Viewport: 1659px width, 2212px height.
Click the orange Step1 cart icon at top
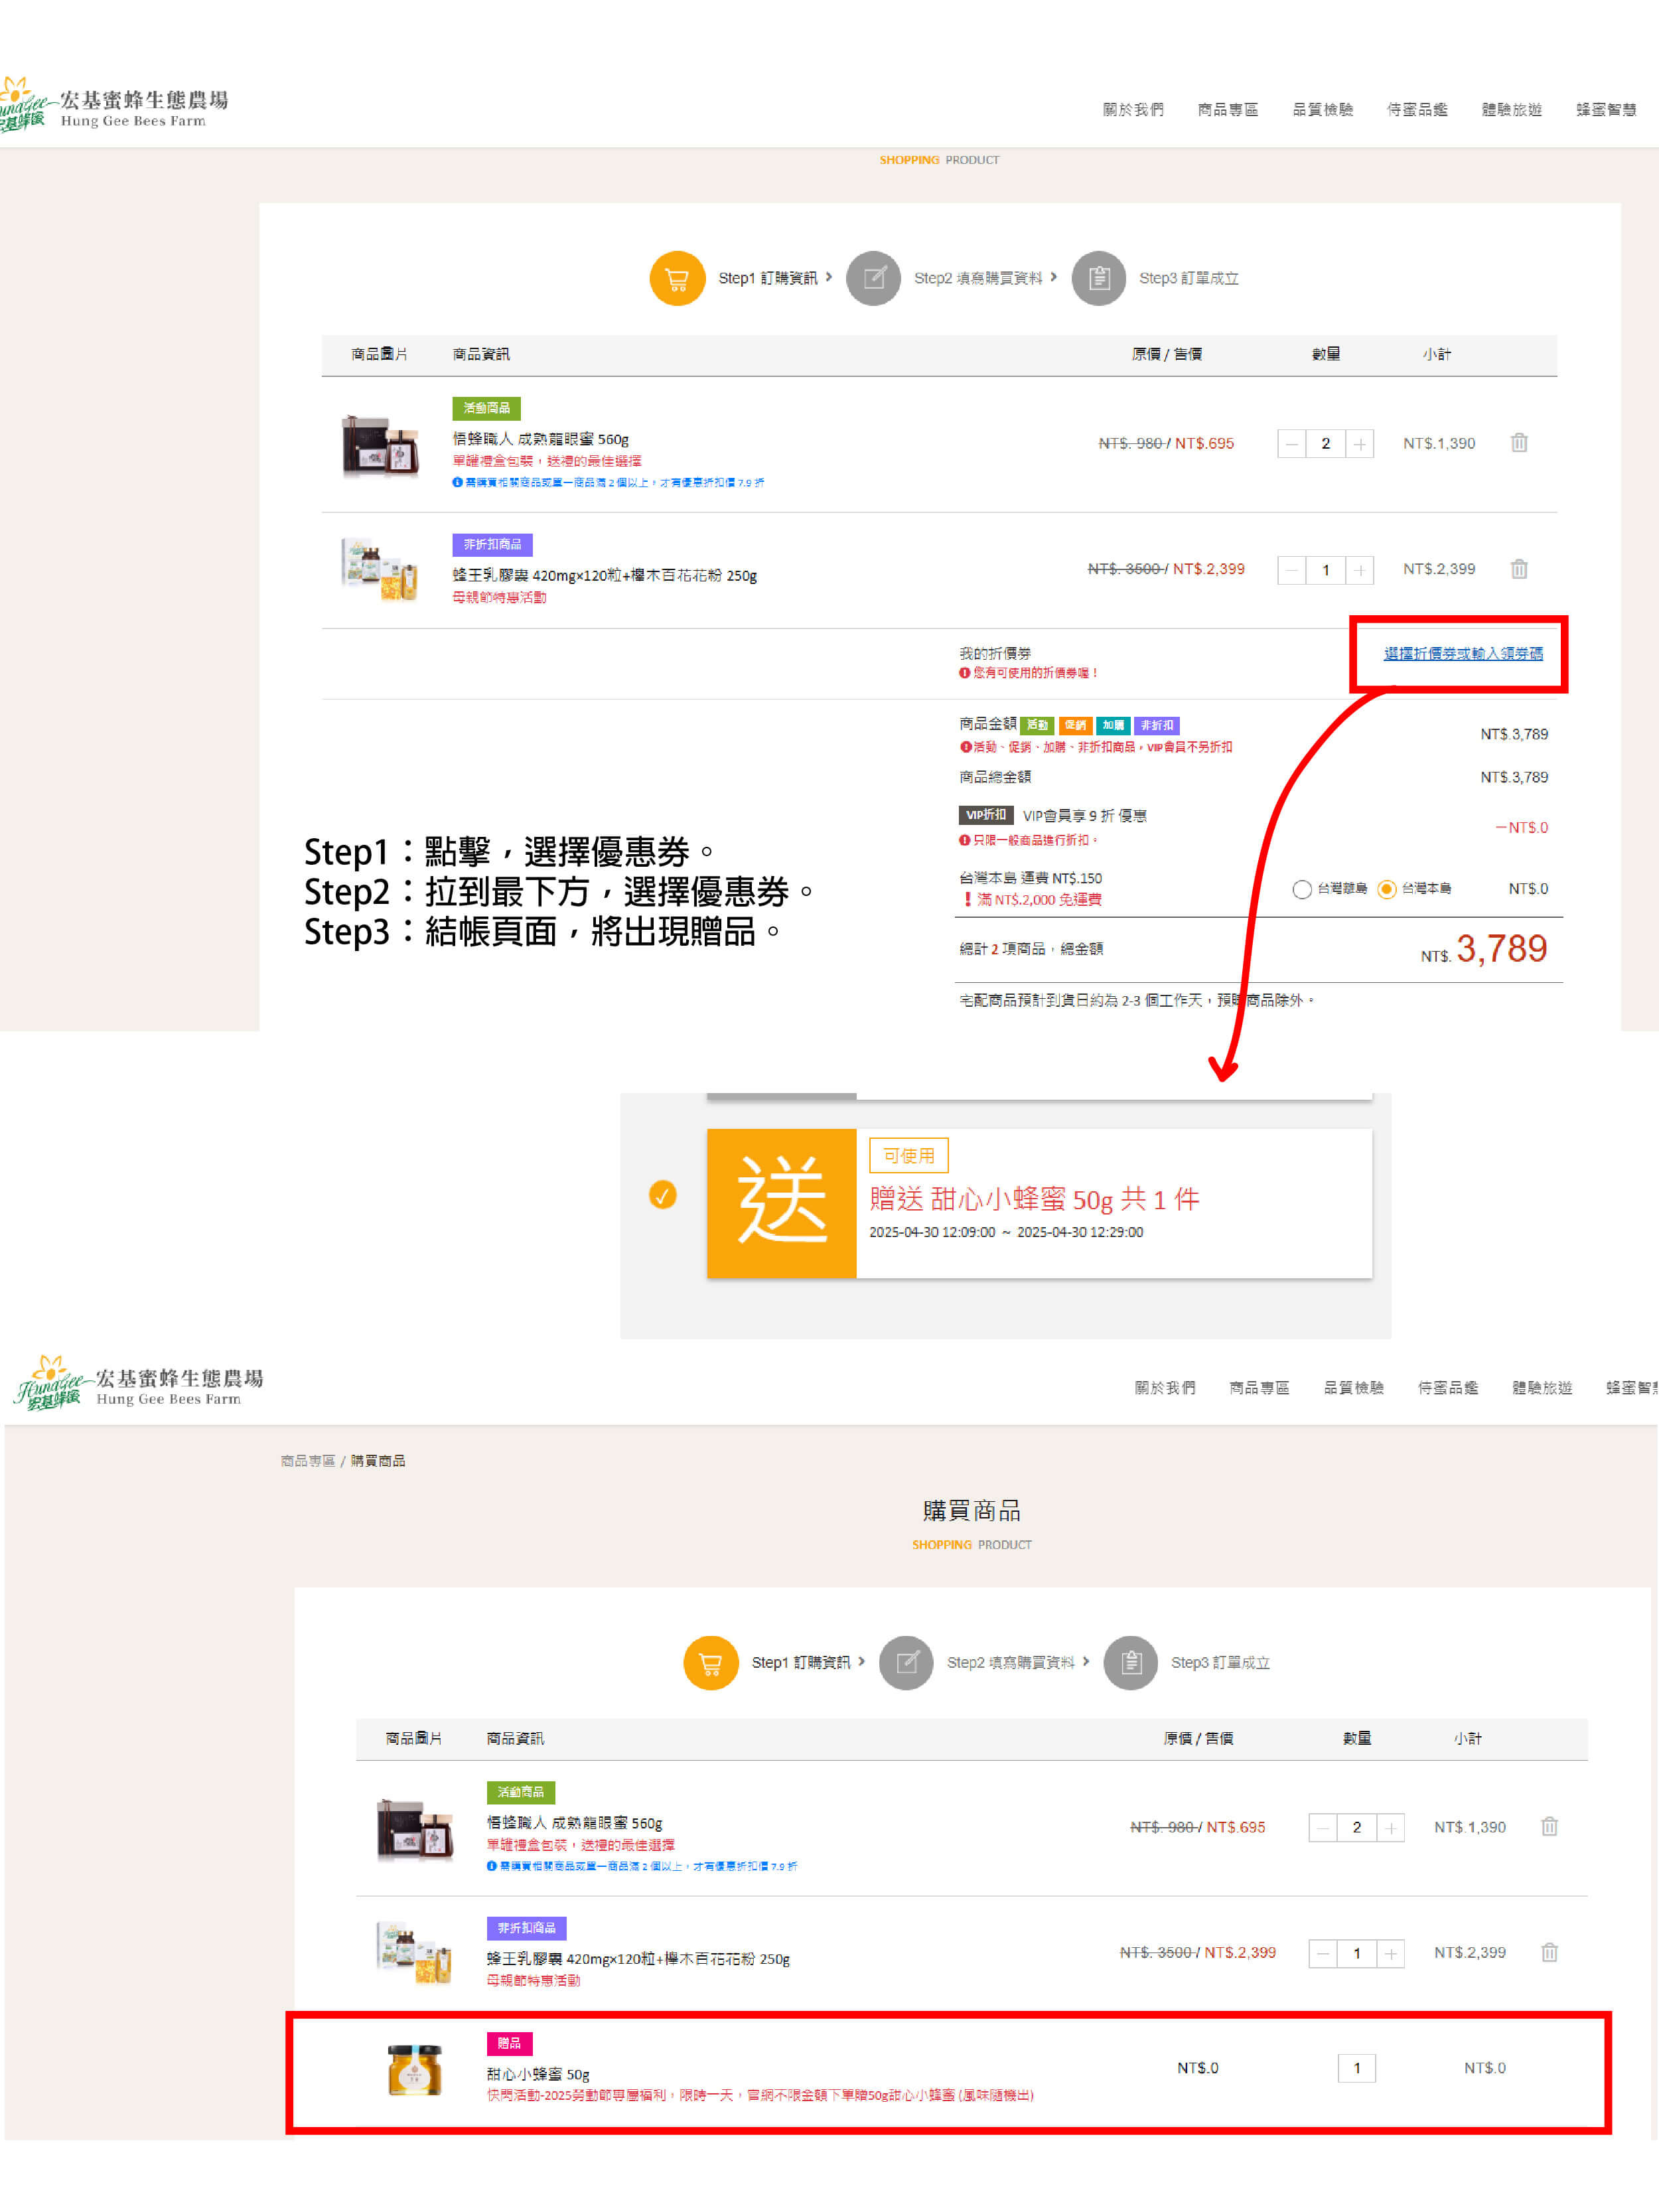(677, 278)
